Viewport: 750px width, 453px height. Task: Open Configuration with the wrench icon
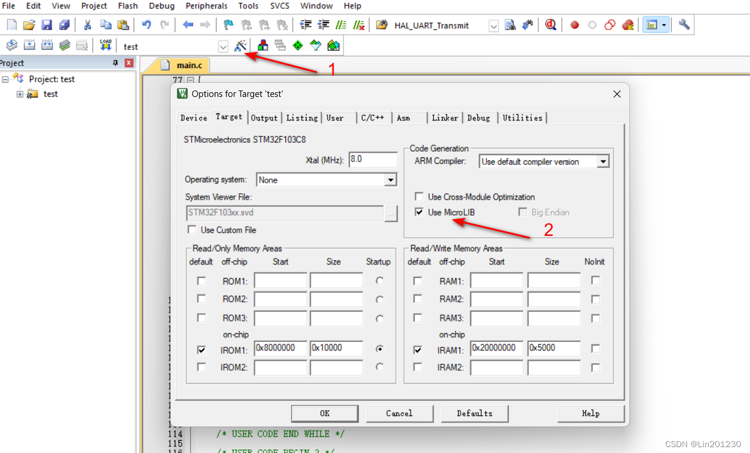(x=684, y=25)
